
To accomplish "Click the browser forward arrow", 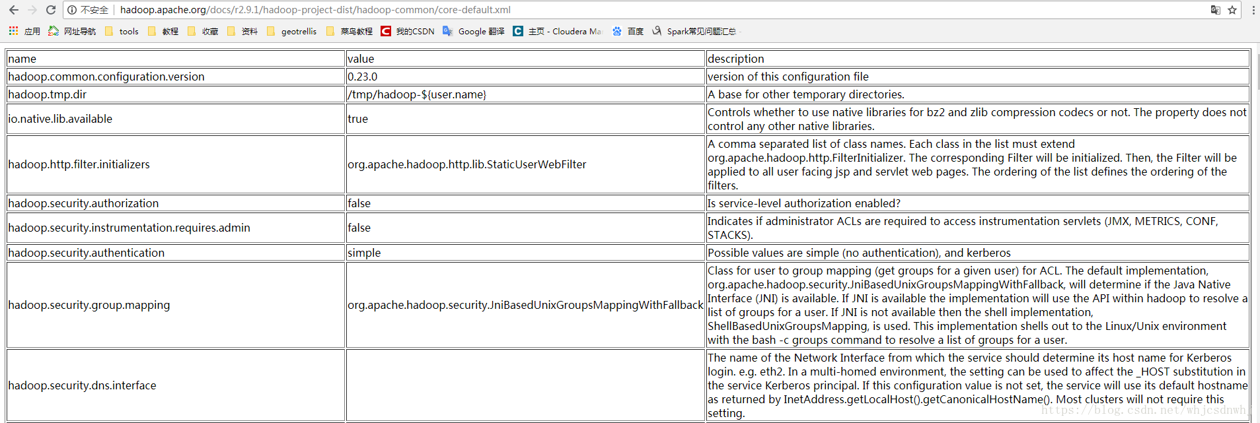I will click(x=32, y=10).
